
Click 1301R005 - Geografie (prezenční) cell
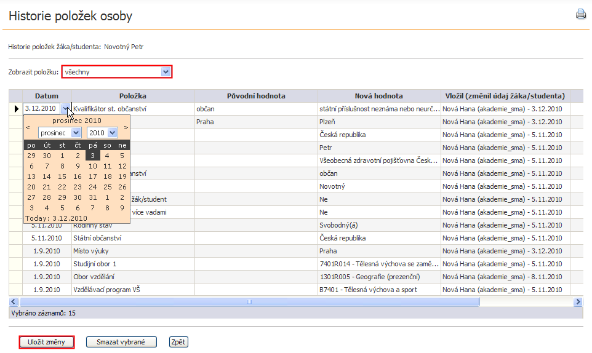point(379,277)
